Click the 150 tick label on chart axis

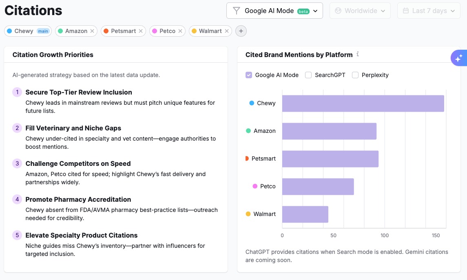(436, 235)
